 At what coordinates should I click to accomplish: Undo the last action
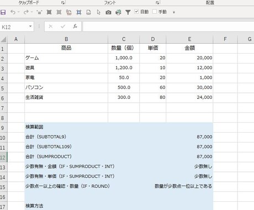13,12
